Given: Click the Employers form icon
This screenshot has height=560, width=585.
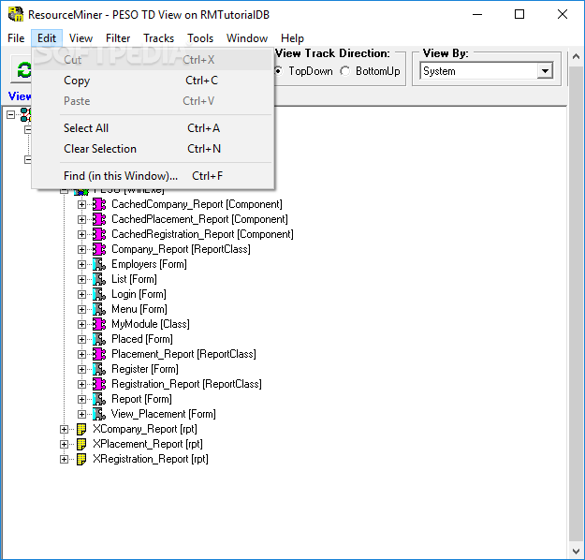Looking at the screenshot, I should coord(99,264).
